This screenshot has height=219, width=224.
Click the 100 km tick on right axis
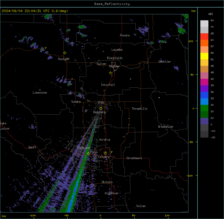[191, 41]
